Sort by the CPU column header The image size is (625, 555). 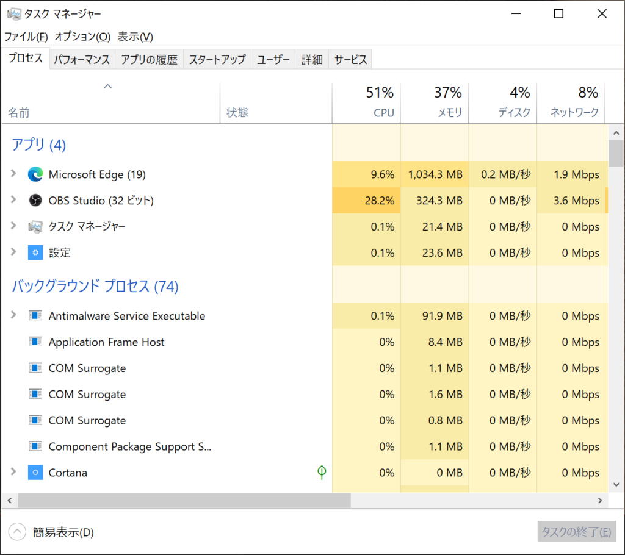pyautogui.click(x=366, y=103)
